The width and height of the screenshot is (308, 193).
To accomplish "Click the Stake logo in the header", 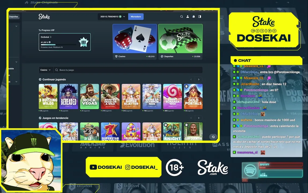I will coord(44,17).
